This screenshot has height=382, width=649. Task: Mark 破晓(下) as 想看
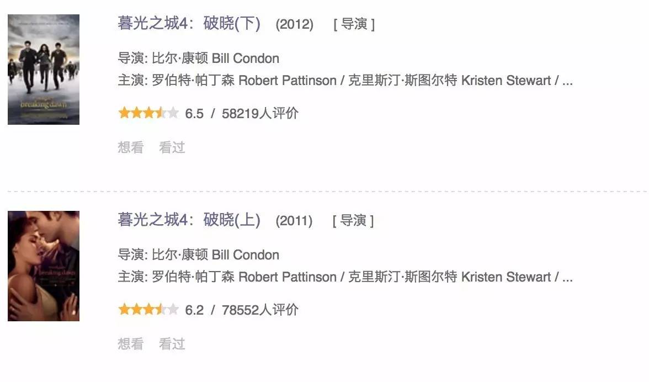point(130,147)
